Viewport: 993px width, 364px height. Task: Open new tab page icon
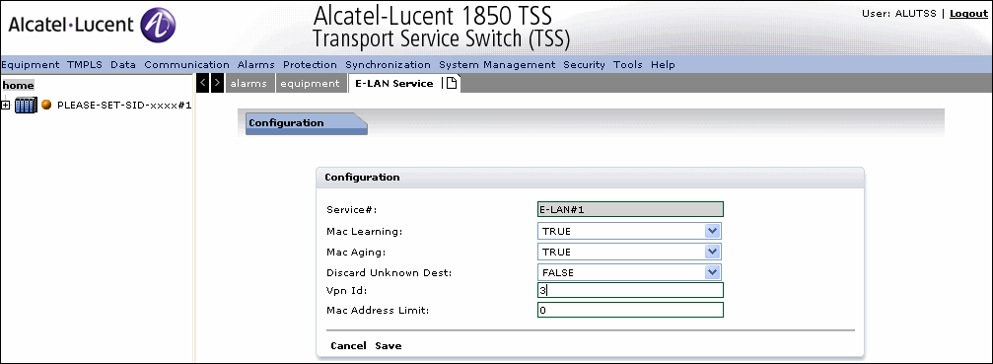(452, 83)
